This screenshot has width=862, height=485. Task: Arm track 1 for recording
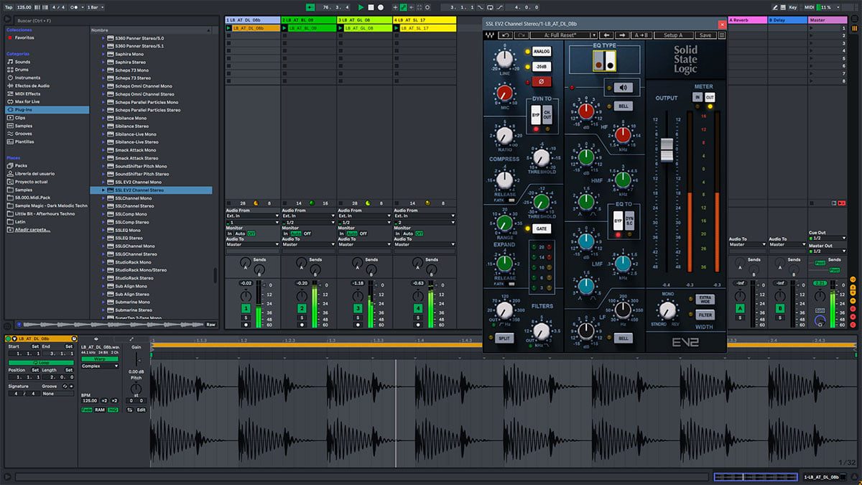tap(246, 325)
